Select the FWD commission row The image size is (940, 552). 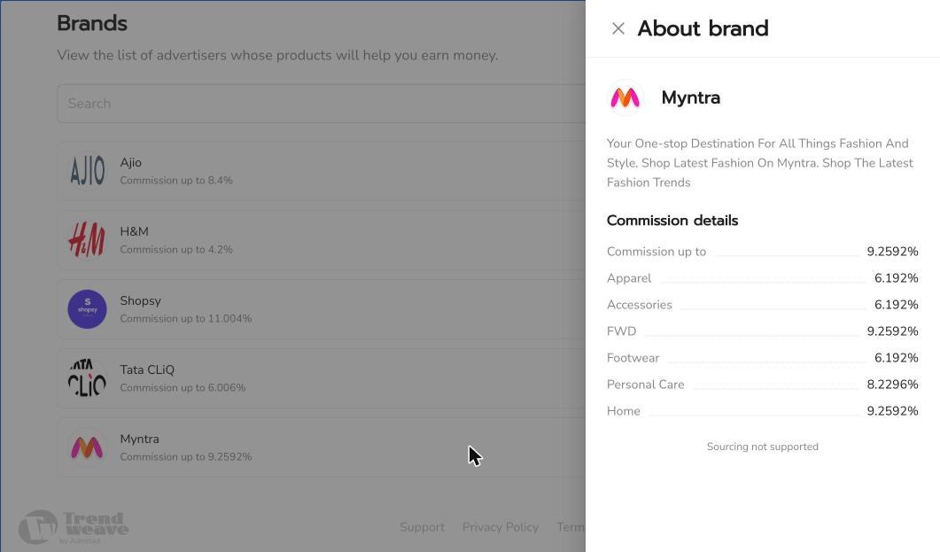pos(763,330)
